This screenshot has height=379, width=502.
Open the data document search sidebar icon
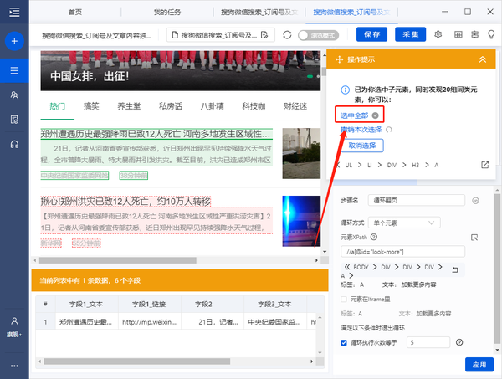(x=14, y=120)
